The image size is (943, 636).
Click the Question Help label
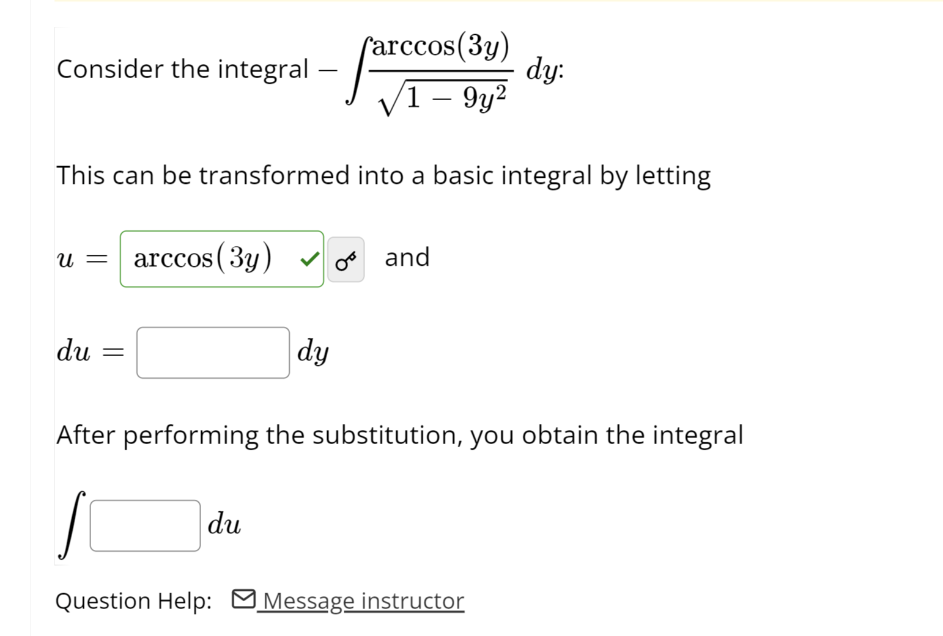pos(134,601)
